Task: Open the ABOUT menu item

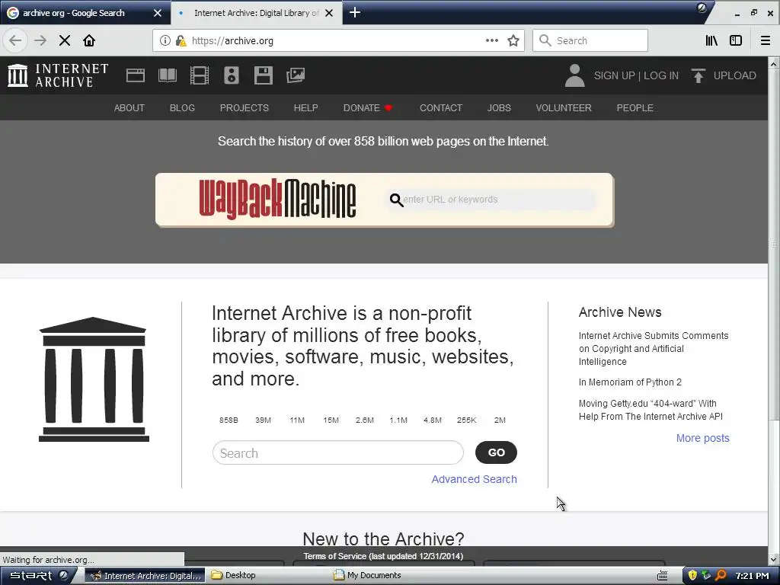Action: coord(129,108)
